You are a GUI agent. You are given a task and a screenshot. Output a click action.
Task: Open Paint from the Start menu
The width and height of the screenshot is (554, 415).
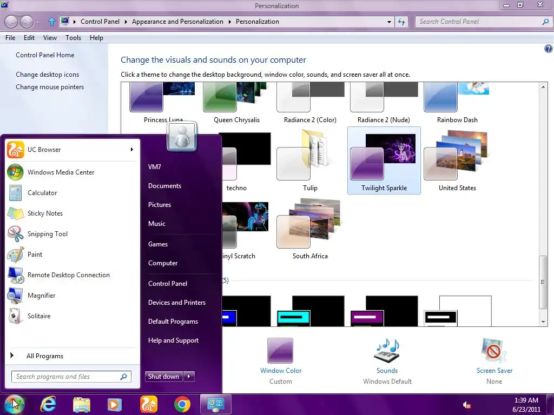click(71, 255)
